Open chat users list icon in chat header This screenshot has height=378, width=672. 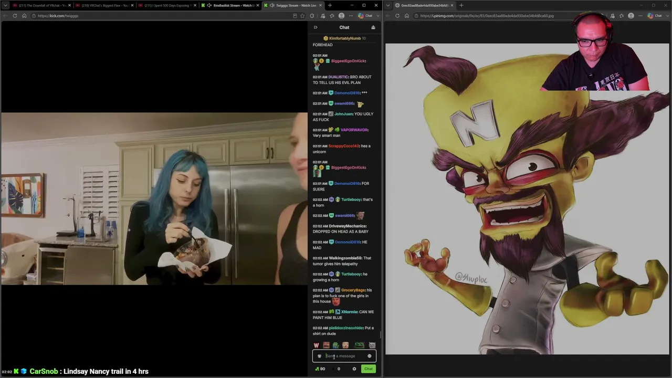click(x=373, y=27)
